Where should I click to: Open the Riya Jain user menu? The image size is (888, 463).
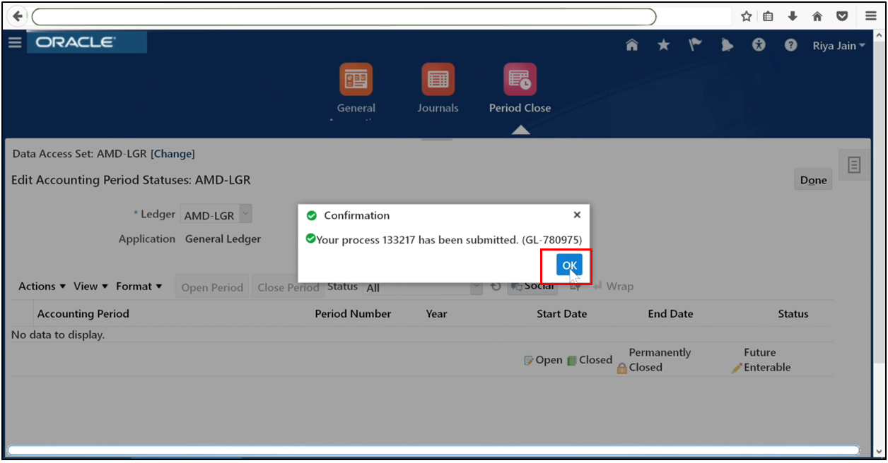click(x=838, y=44)
